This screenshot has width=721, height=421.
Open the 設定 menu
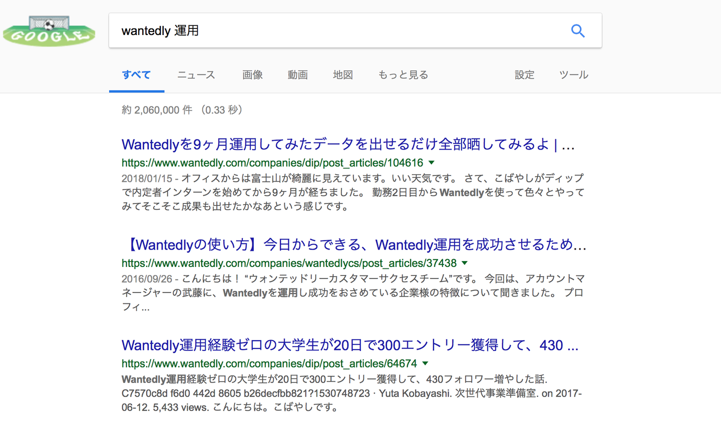point(525,75)
